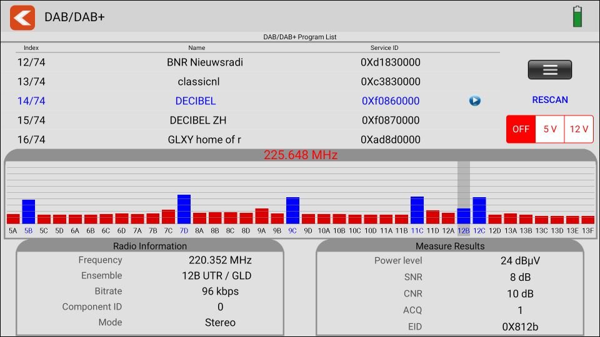Viewport: 600px width, 337px height.
Task: Click service ID 0Xad8d0000
Action: tap(390, 140)
